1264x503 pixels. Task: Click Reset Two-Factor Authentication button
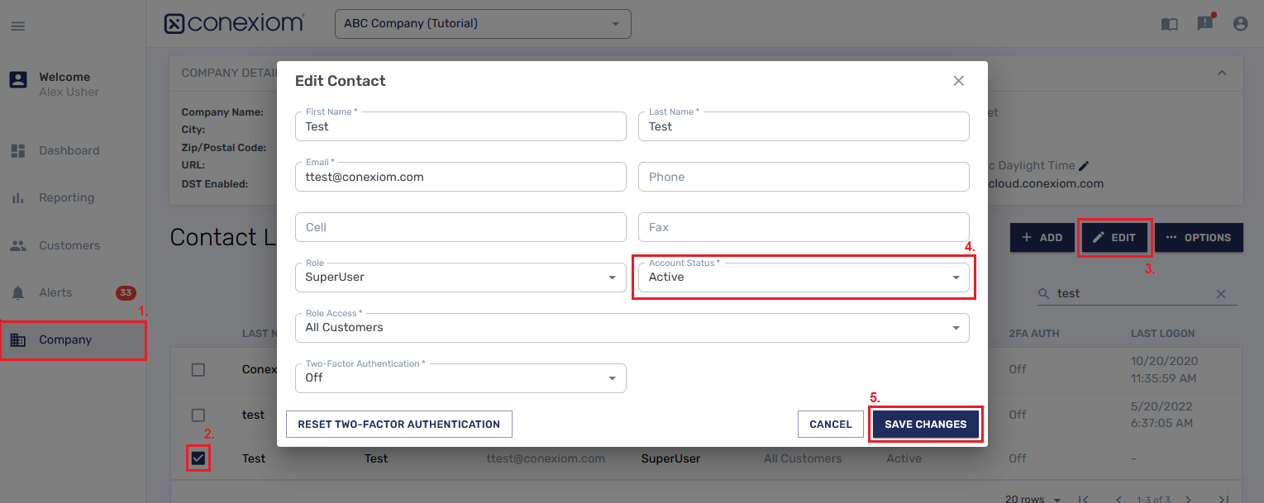(398, 425)
